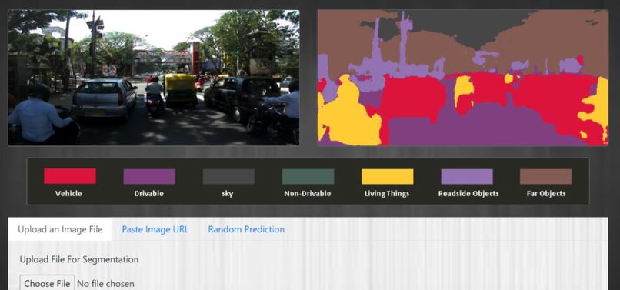Switch to the Paste Image URL tab

click(x=155, y=229)
